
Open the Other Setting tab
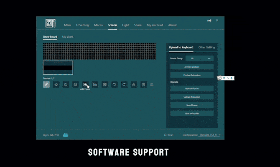(206, 47)
